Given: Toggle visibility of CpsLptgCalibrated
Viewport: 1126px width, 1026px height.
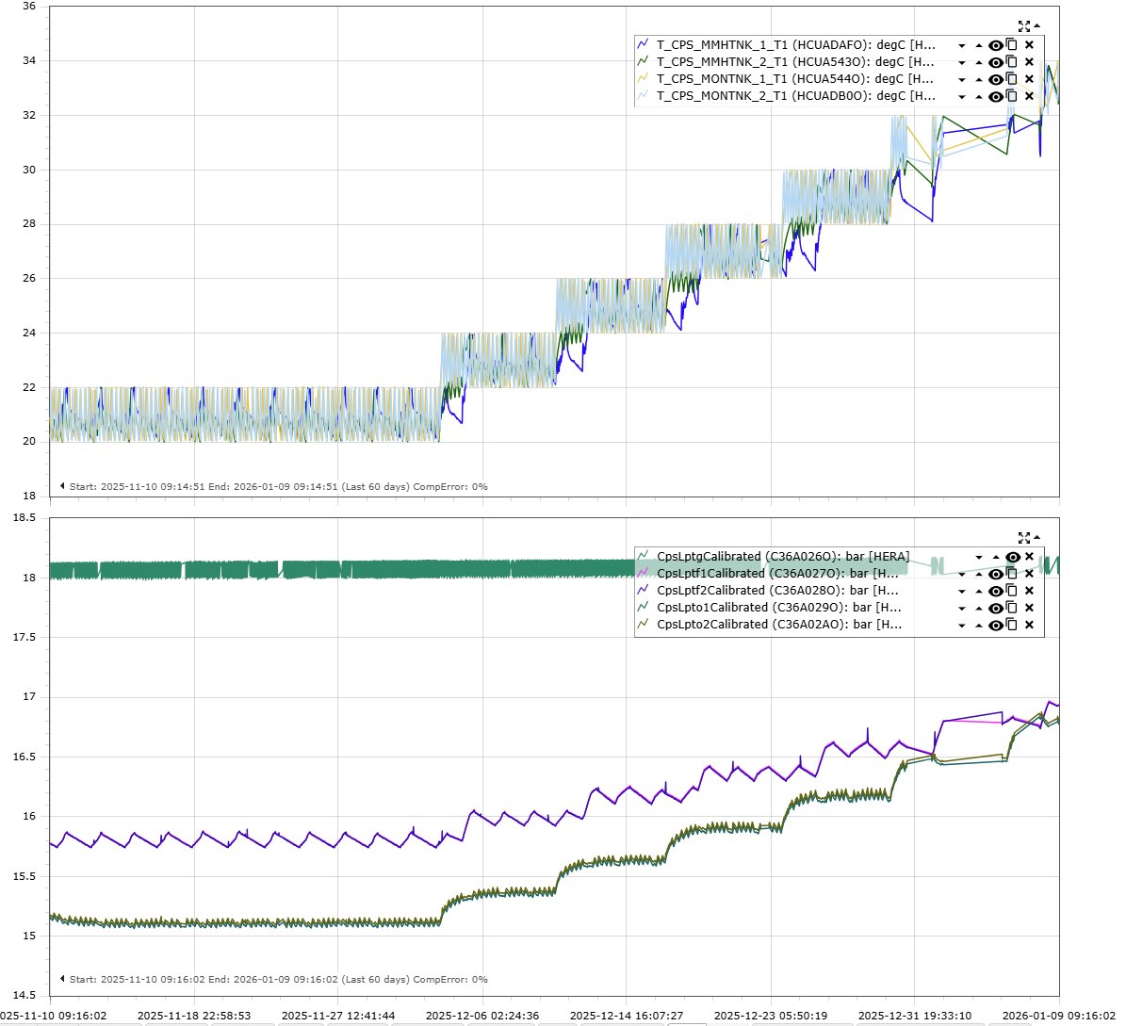Looking at the screenshot, I should coord(1013,557).
